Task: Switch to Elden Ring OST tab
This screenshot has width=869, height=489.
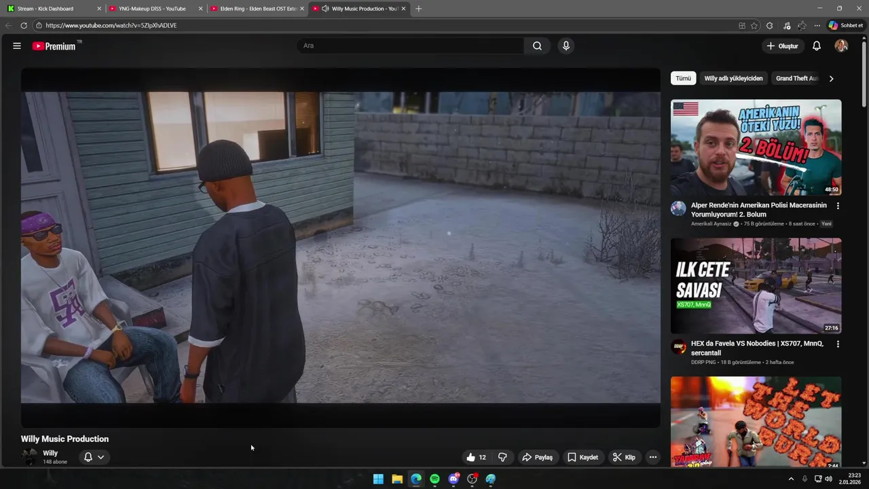Action: click(258, 9)
